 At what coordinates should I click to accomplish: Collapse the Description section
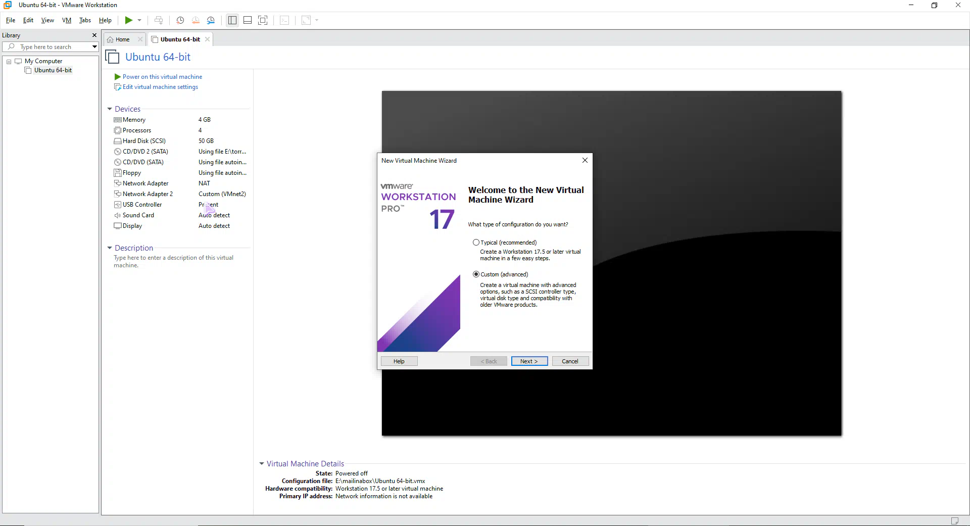110,248
